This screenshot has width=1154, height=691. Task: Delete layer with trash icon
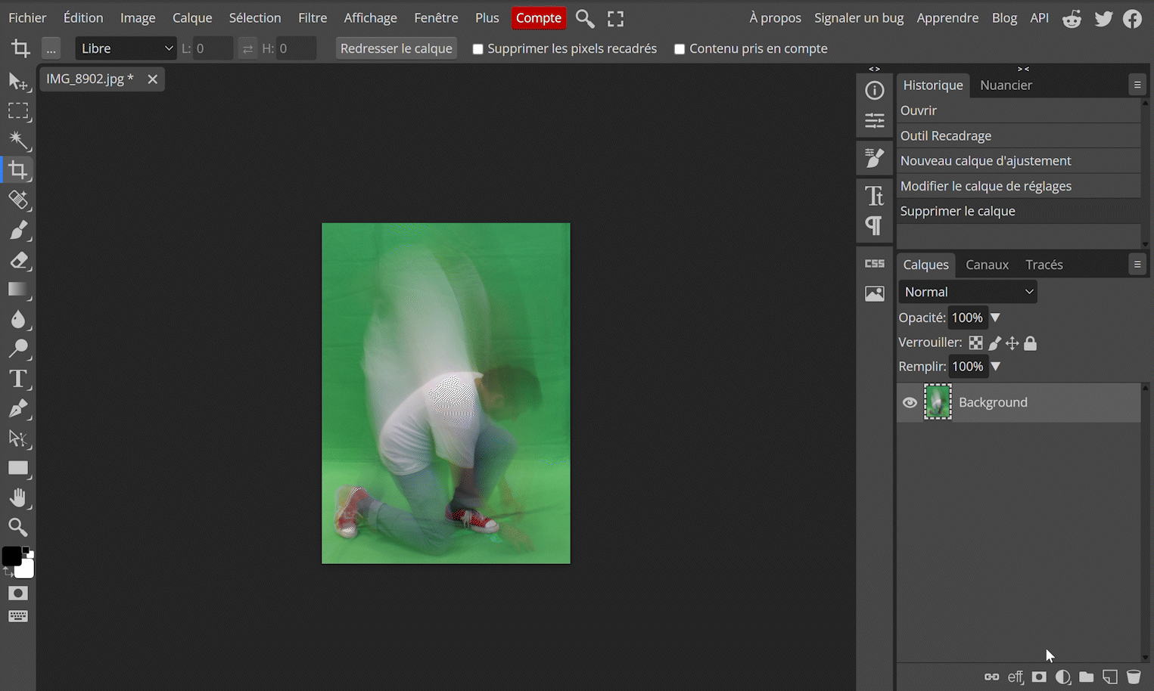click(x=1134, y=677)
